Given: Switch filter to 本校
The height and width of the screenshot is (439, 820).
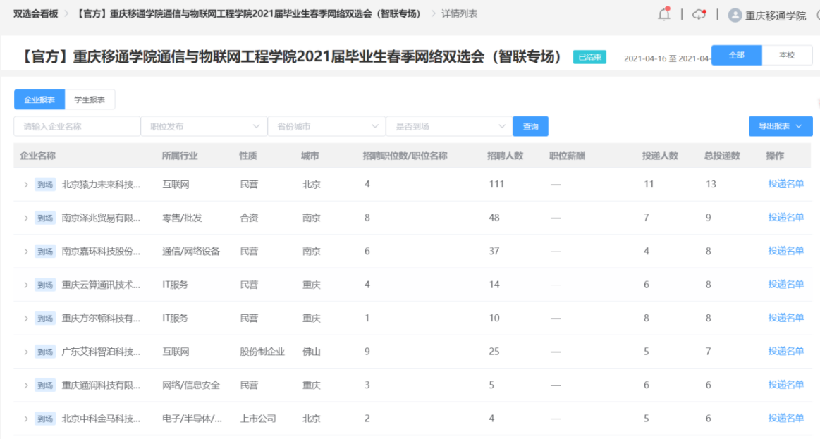Looking at the screenshot, I should 787,55.
